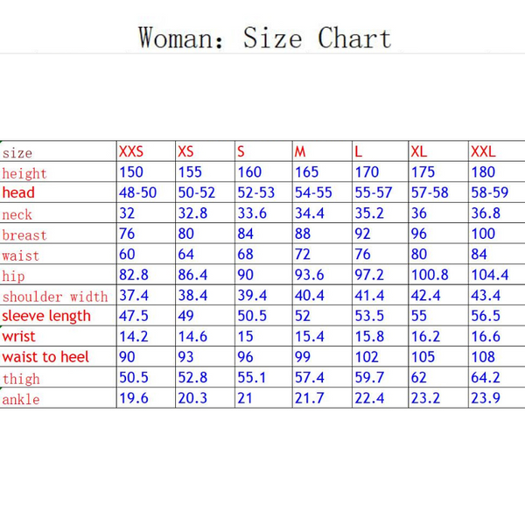Screen dimensions: 525x525
Task: Select the shoulder width value 43.4 cell
Action: [486, 297]
